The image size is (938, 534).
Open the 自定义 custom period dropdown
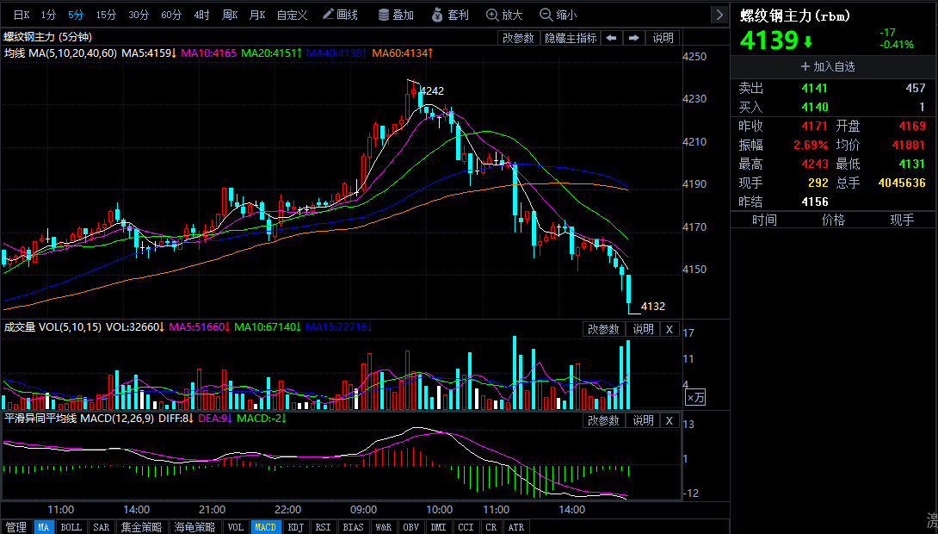click(292, 15)
